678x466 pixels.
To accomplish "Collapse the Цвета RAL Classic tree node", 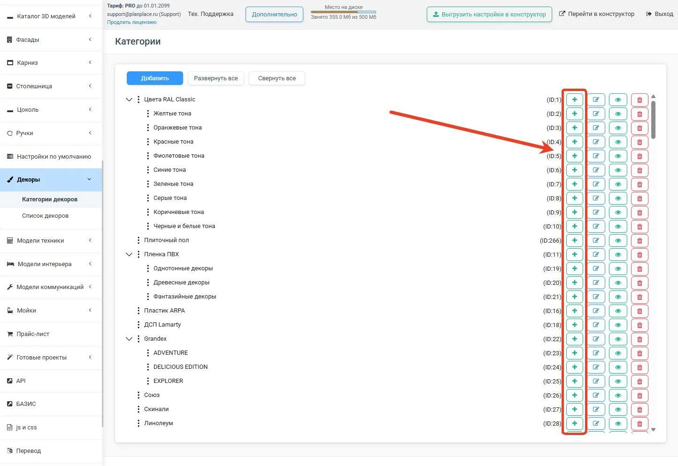I will pyautogui.click(x=129, y=99).
